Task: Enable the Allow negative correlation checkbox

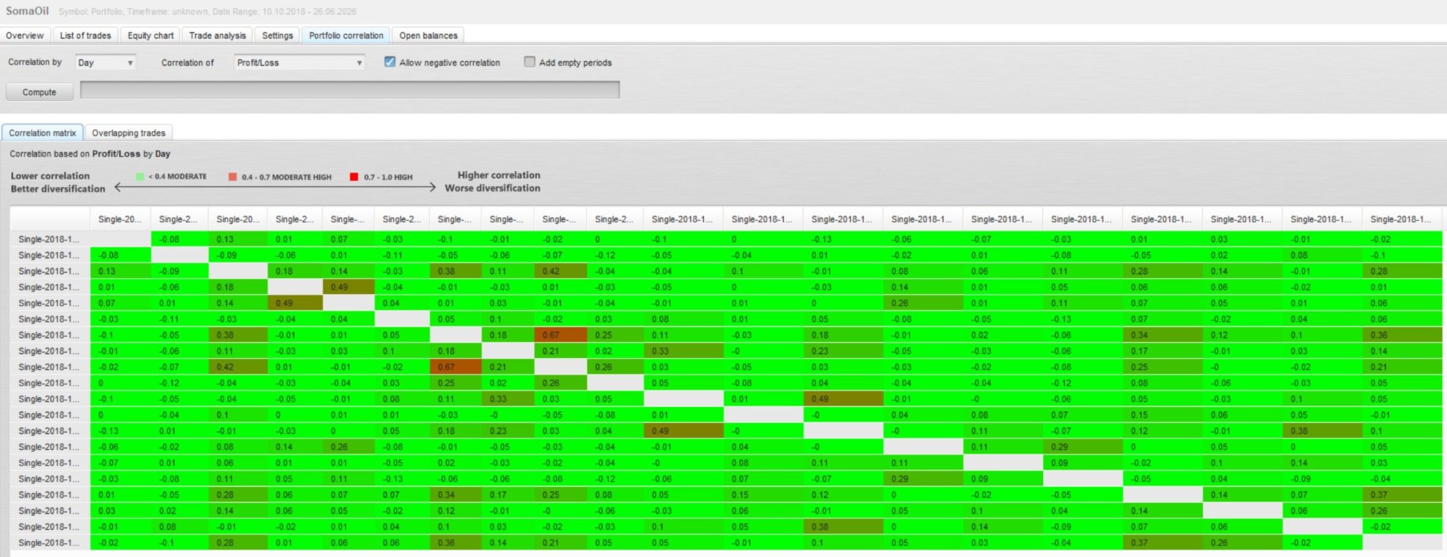Action: click(x=390, y=62)
